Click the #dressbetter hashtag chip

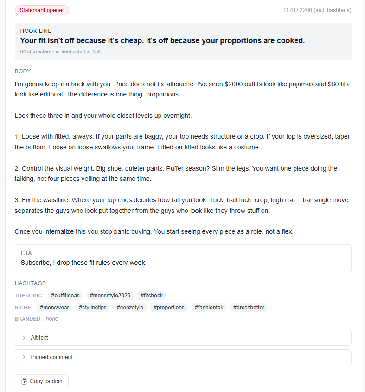[249, 308]
